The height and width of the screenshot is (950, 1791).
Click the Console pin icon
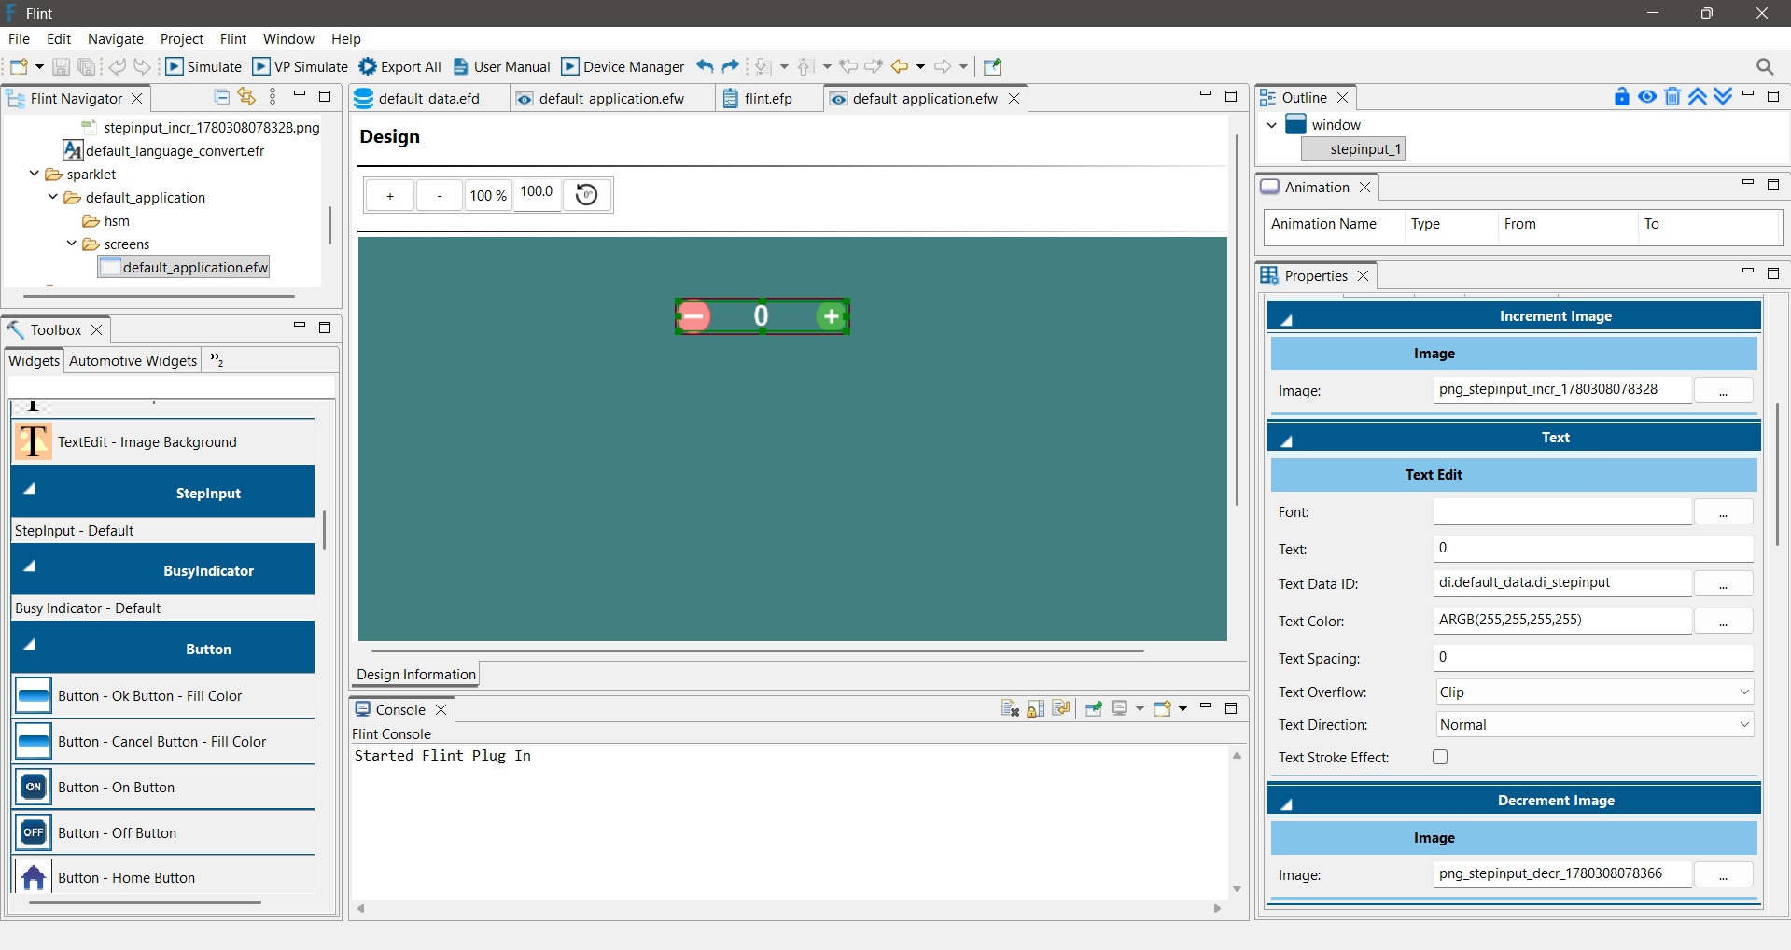point(1094,708)
